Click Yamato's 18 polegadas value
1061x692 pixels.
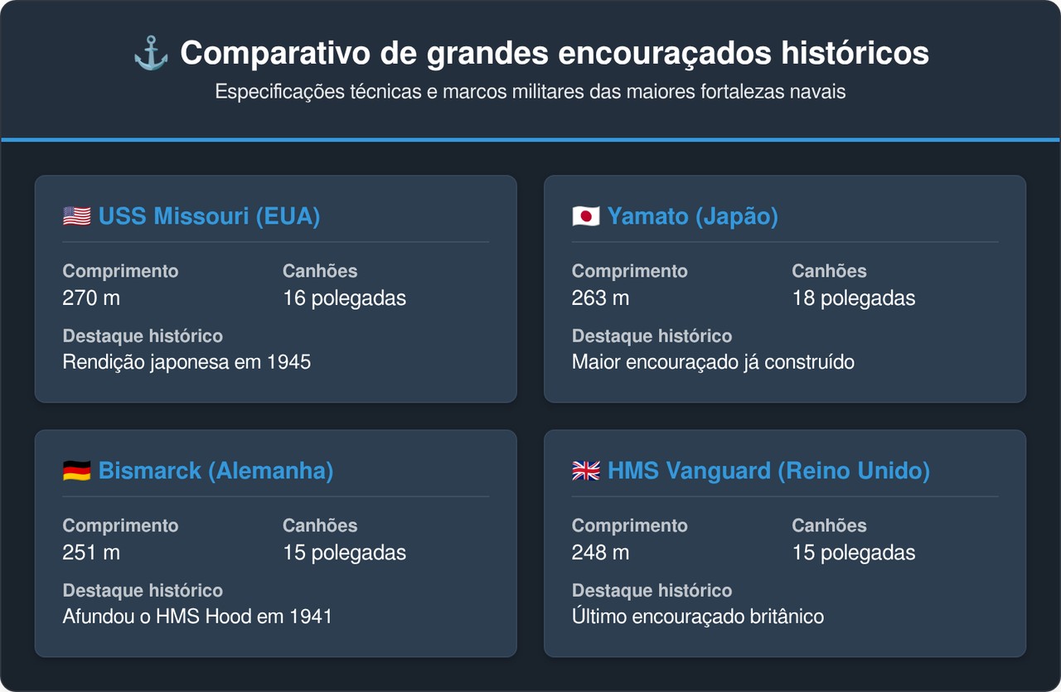click(853, 298)
